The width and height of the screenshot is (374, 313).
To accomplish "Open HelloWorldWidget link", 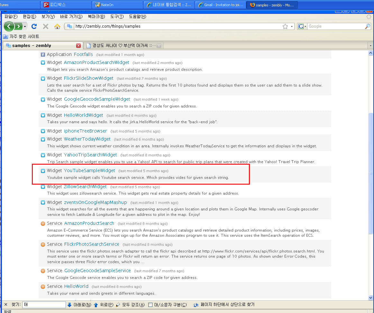I will (x=84, y=115).
